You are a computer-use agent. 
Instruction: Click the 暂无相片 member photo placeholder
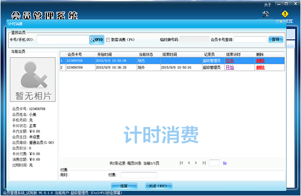[33, 80]
